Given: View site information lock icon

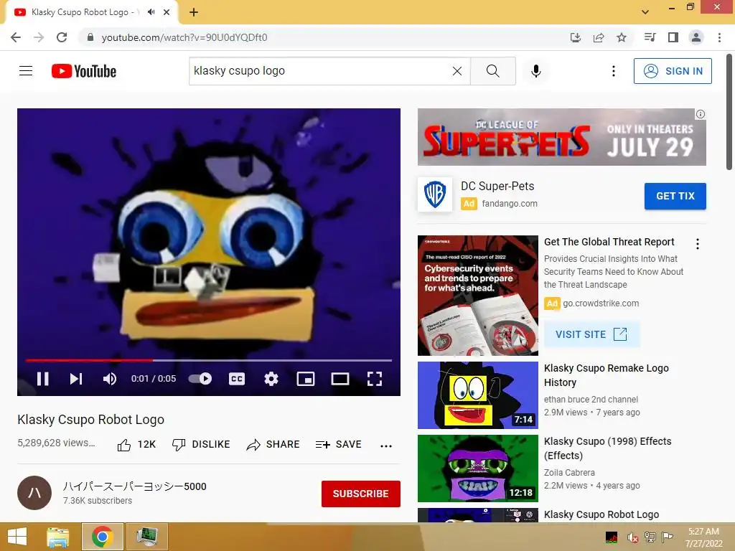Looking at the screenshot, I should click(x=90, y=37).
